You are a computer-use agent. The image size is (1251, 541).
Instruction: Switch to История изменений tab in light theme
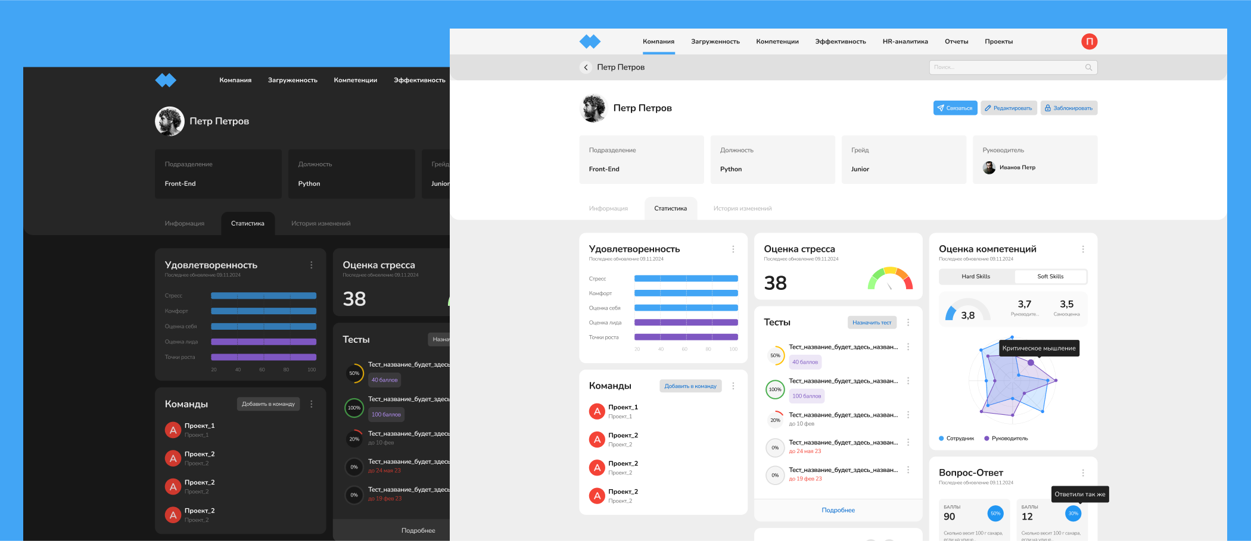coord(742,208)
